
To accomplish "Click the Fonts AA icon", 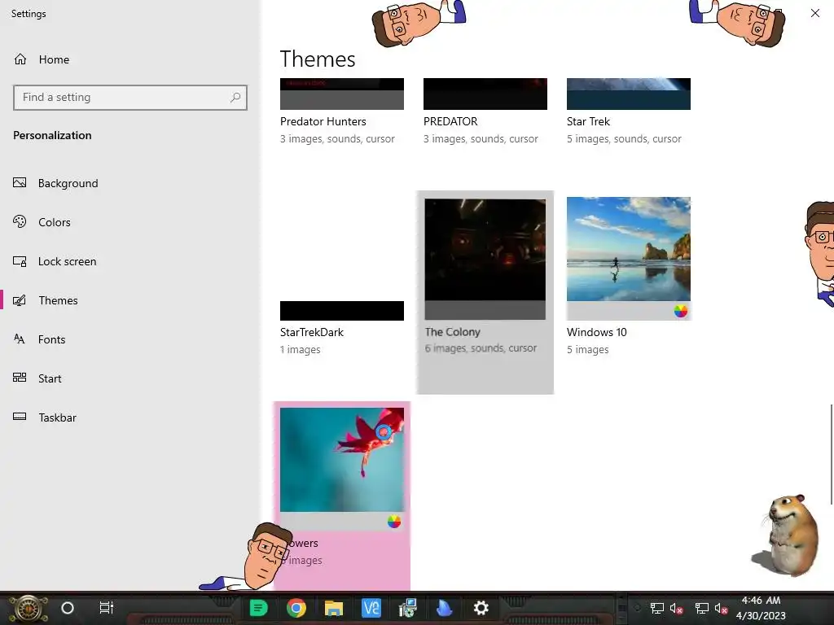I will point(20,339).
